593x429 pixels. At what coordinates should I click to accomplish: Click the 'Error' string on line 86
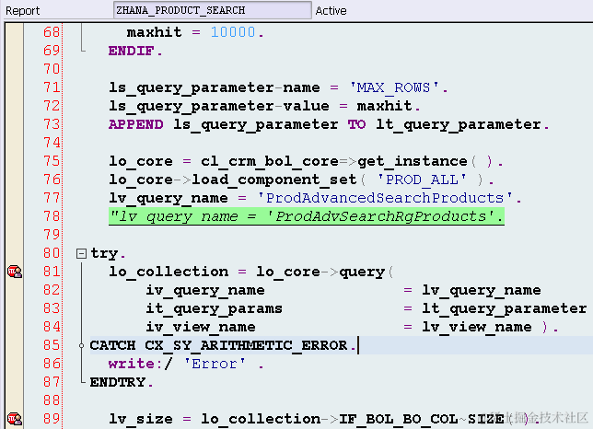pos(215,364)
